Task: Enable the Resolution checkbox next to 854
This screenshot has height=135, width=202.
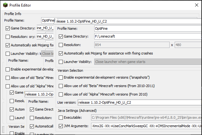Action: point(61,45)
